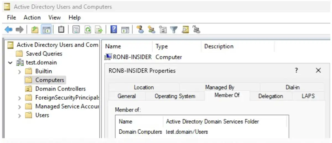The width and height of the screenshot is (332, 143).
Task: Open the File menu
Action: [11, 18]
